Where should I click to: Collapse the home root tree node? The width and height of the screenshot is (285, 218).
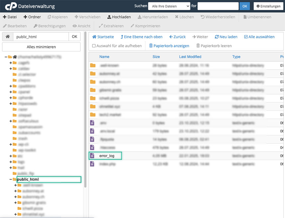pyautogui.click(x=6, y=57)
